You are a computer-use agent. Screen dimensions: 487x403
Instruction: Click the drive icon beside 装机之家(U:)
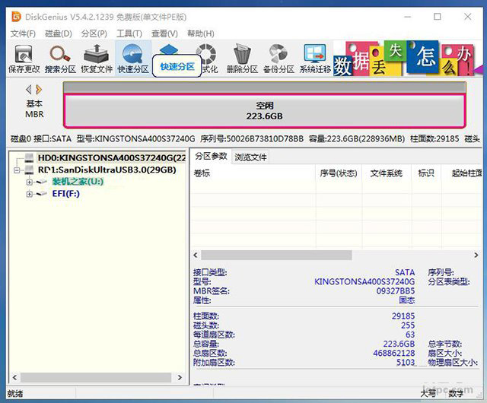(41, 182)
